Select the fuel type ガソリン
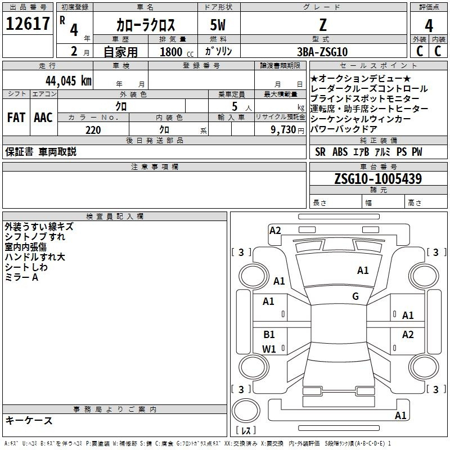This screenshot has width=450, height=450. 218,51
